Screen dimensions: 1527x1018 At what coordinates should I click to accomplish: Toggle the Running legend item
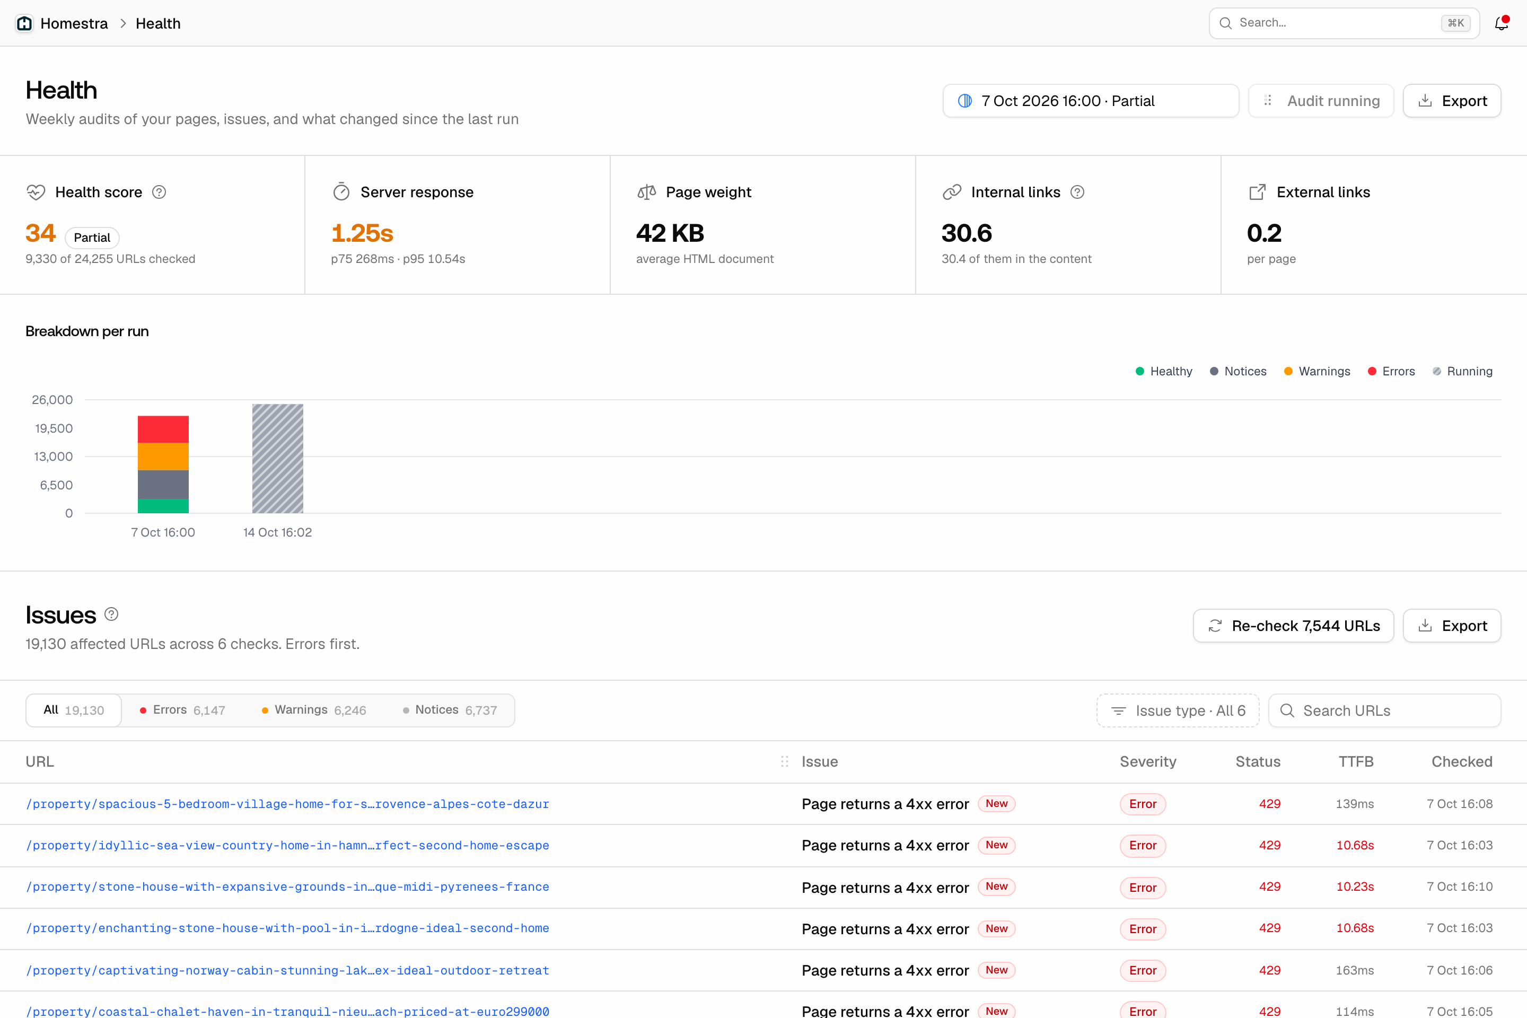coord(1462,371)
